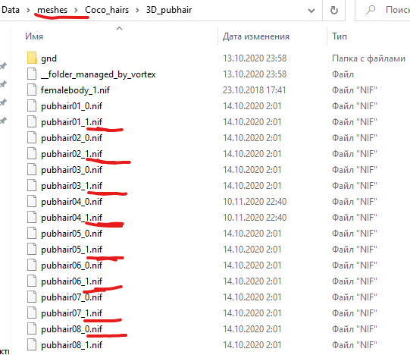Click the 3D_pubhair breadcrumb
This screenshot has height=355, width=410.
(x=169, y=10)
